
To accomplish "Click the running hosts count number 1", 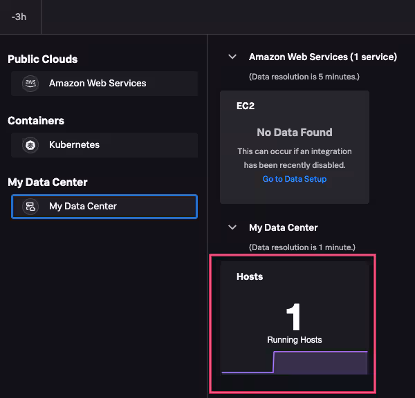I will pos(294,317).
